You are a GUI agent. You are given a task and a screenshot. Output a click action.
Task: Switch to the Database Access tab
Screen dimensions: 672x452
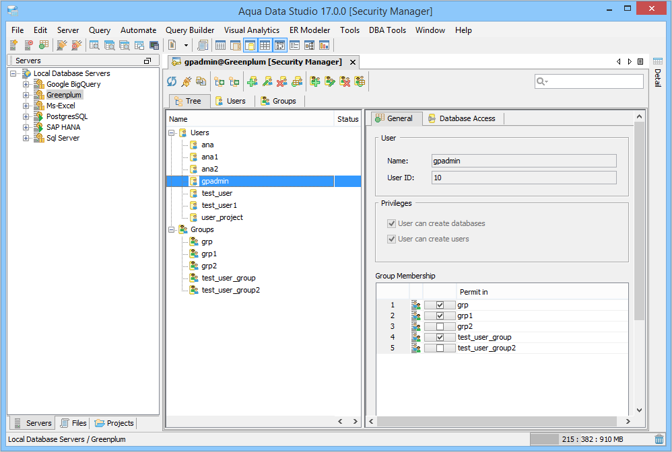click(x=461, y=118)
